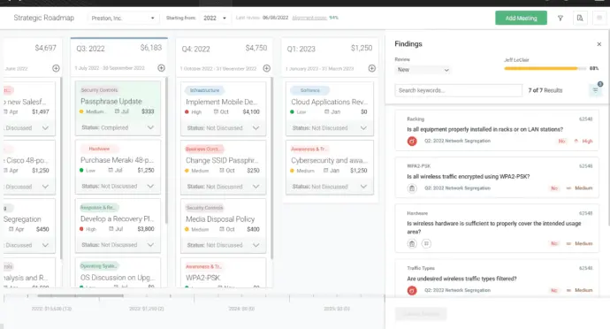Viewport: 610px width, 329px height.
Task: Click the Search keywords input field
Action: click(458, 90)
